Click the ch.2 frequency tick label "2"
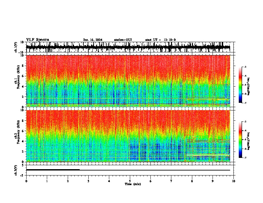Image resolution: width=263 pixels, height=203 pixels. point(23,152)
